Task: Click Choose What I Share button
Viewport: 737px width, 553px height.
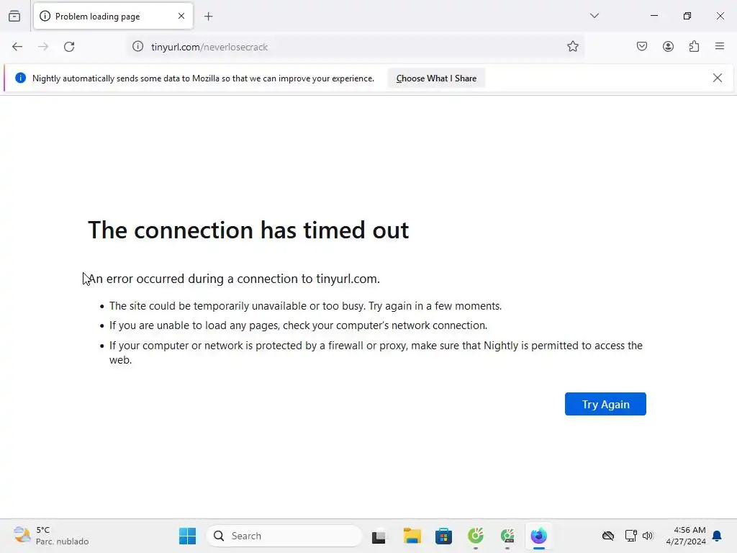Action: point(436,78)
